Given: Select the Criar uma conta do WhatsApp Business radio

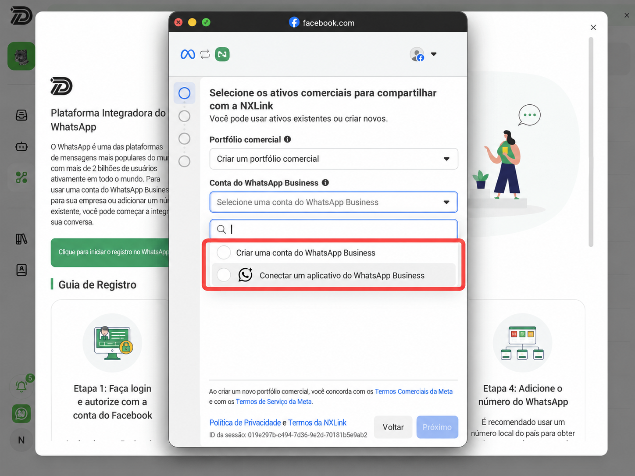Looking at the screenshot, I should pos(224,252).
